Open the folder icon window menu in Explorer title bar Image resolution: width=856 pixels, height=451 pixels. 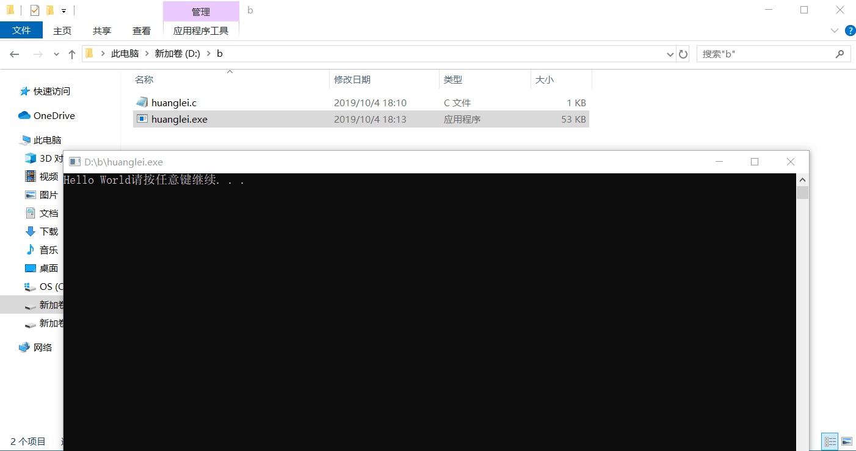pos(10,10)
